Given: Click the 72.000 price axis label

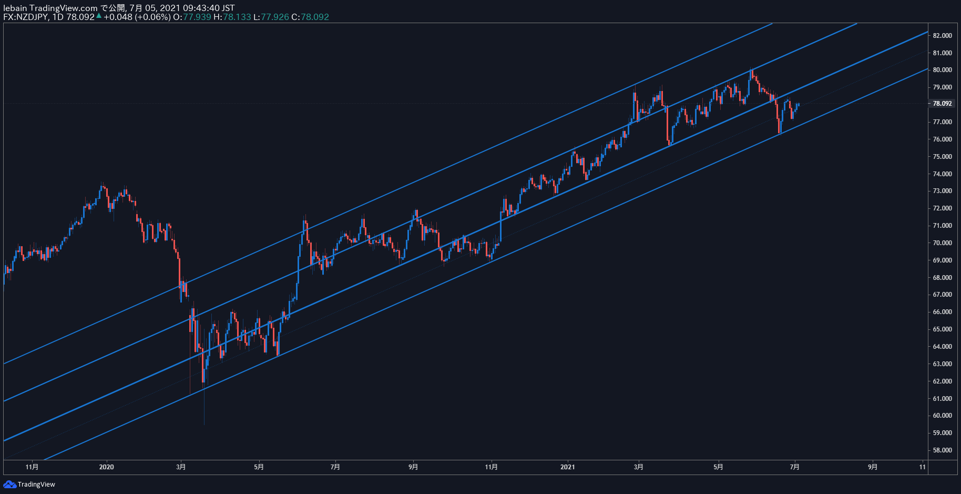Looking at the screenshot, I should click(x=942, y=208).
